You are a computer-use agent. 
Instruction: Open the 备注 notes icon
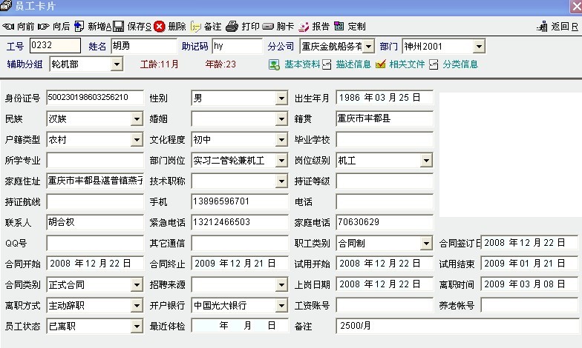196,27
